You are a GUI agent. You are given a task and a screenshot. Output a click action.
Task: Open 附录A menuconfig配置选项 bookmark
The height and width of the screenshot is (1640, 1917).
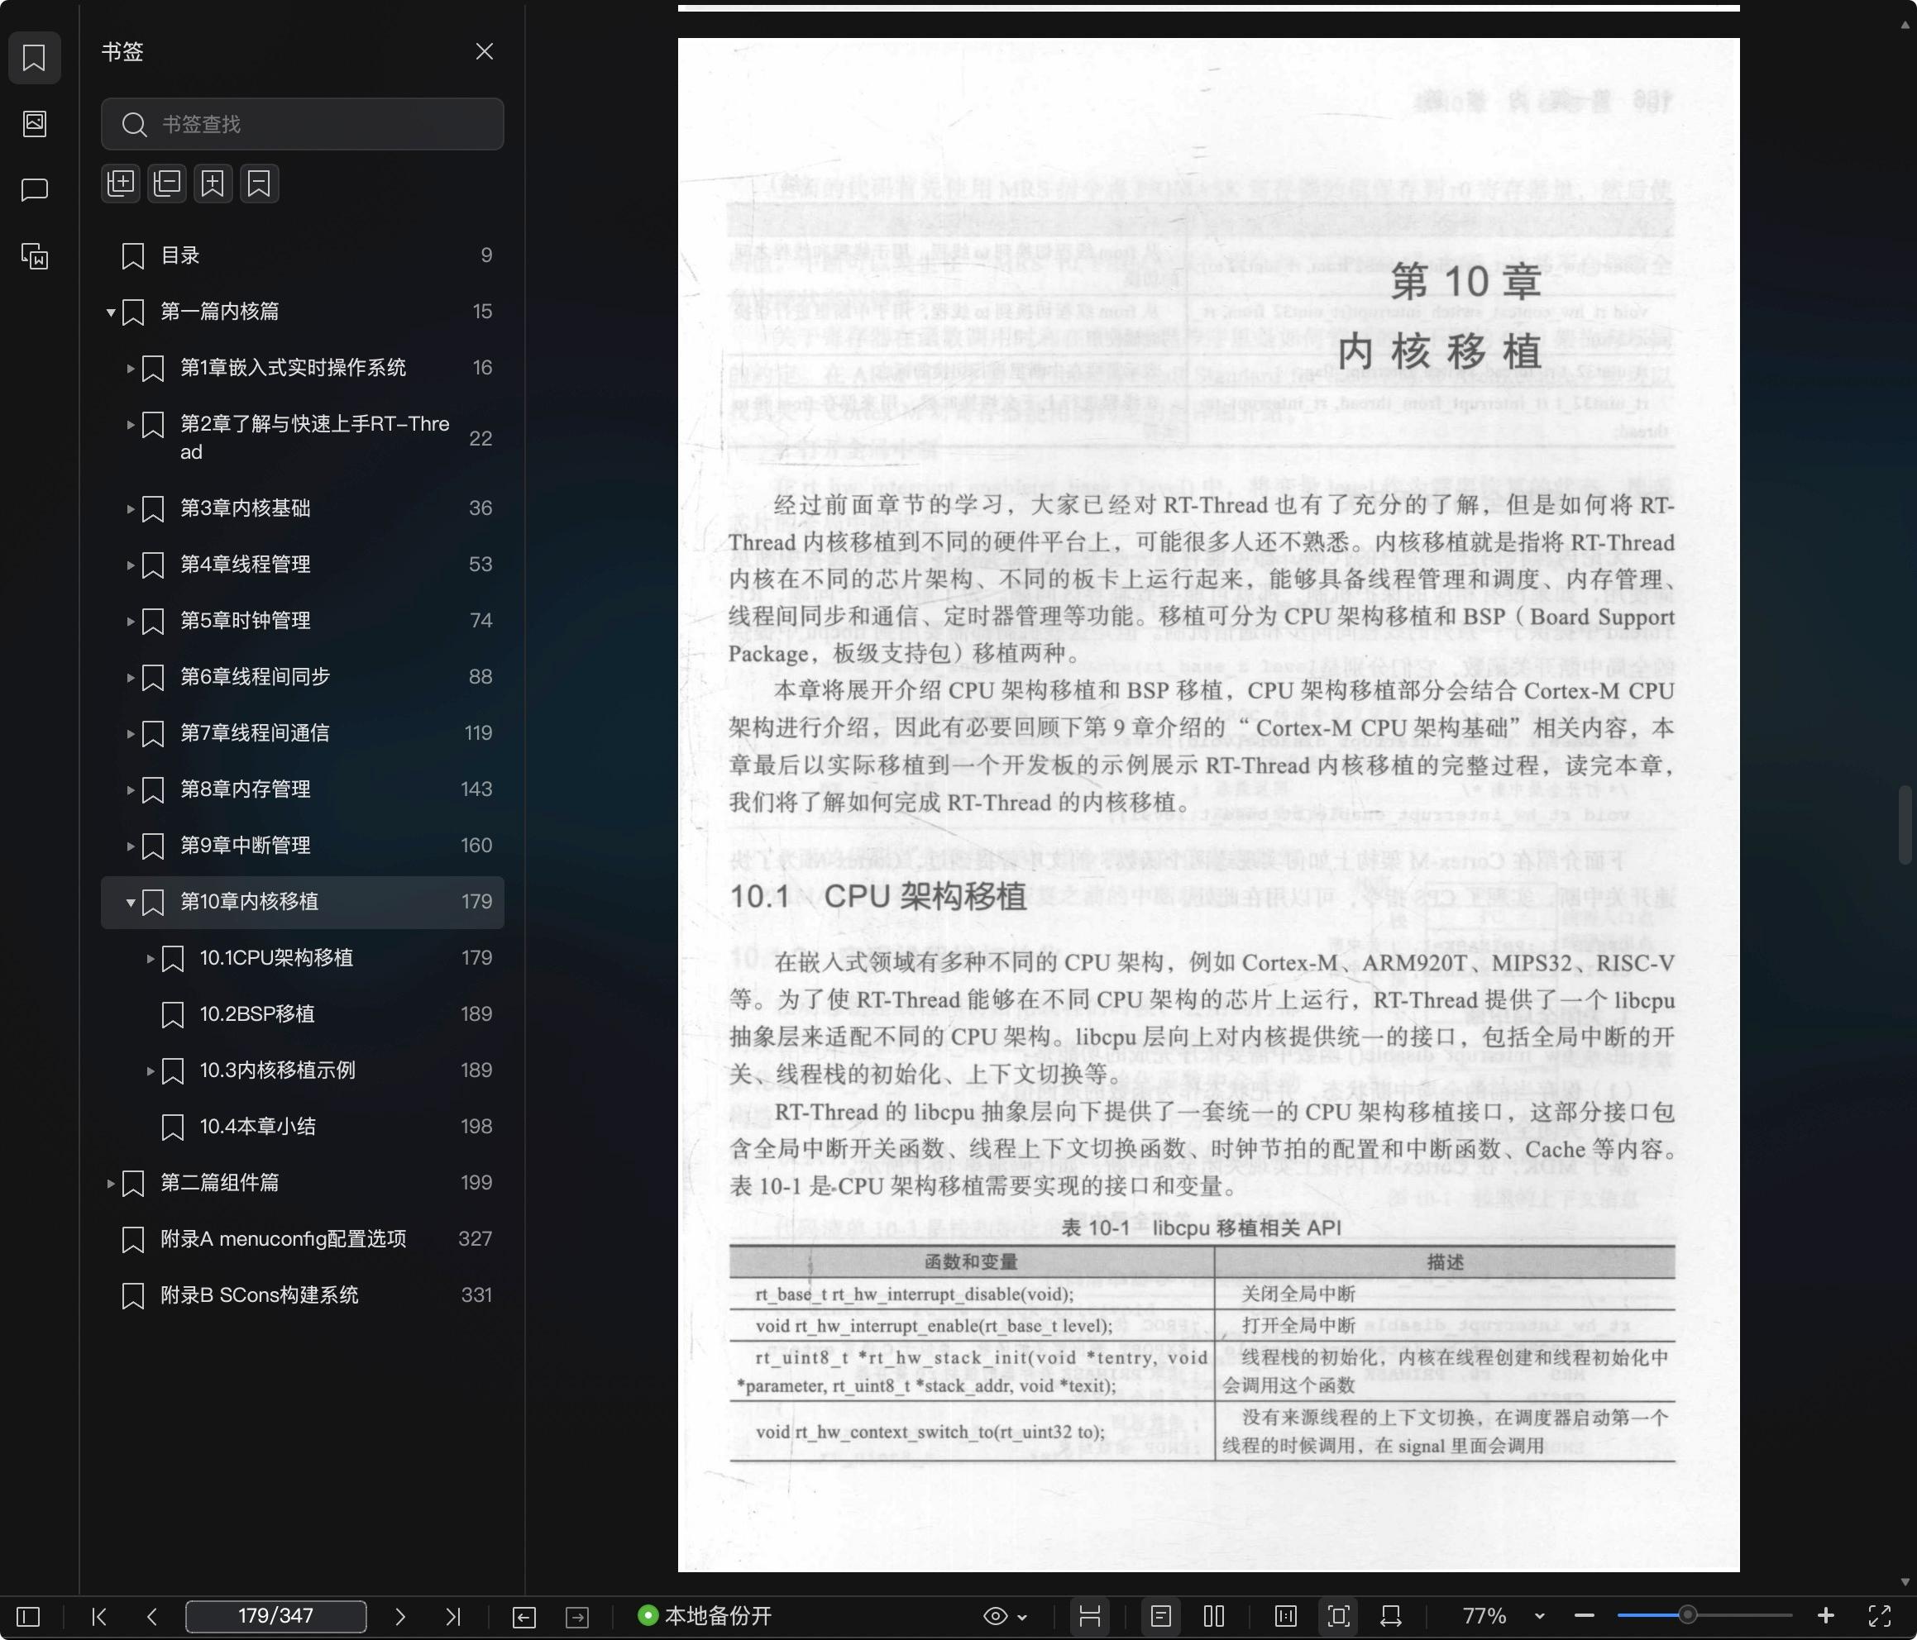(x=303, y=1238)
